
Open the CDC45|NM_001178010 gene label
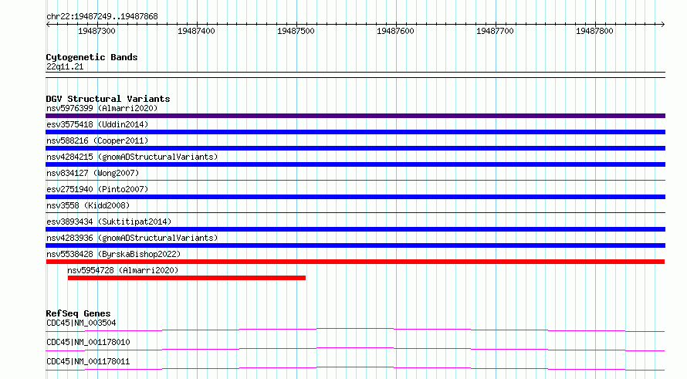coord(88,342)
